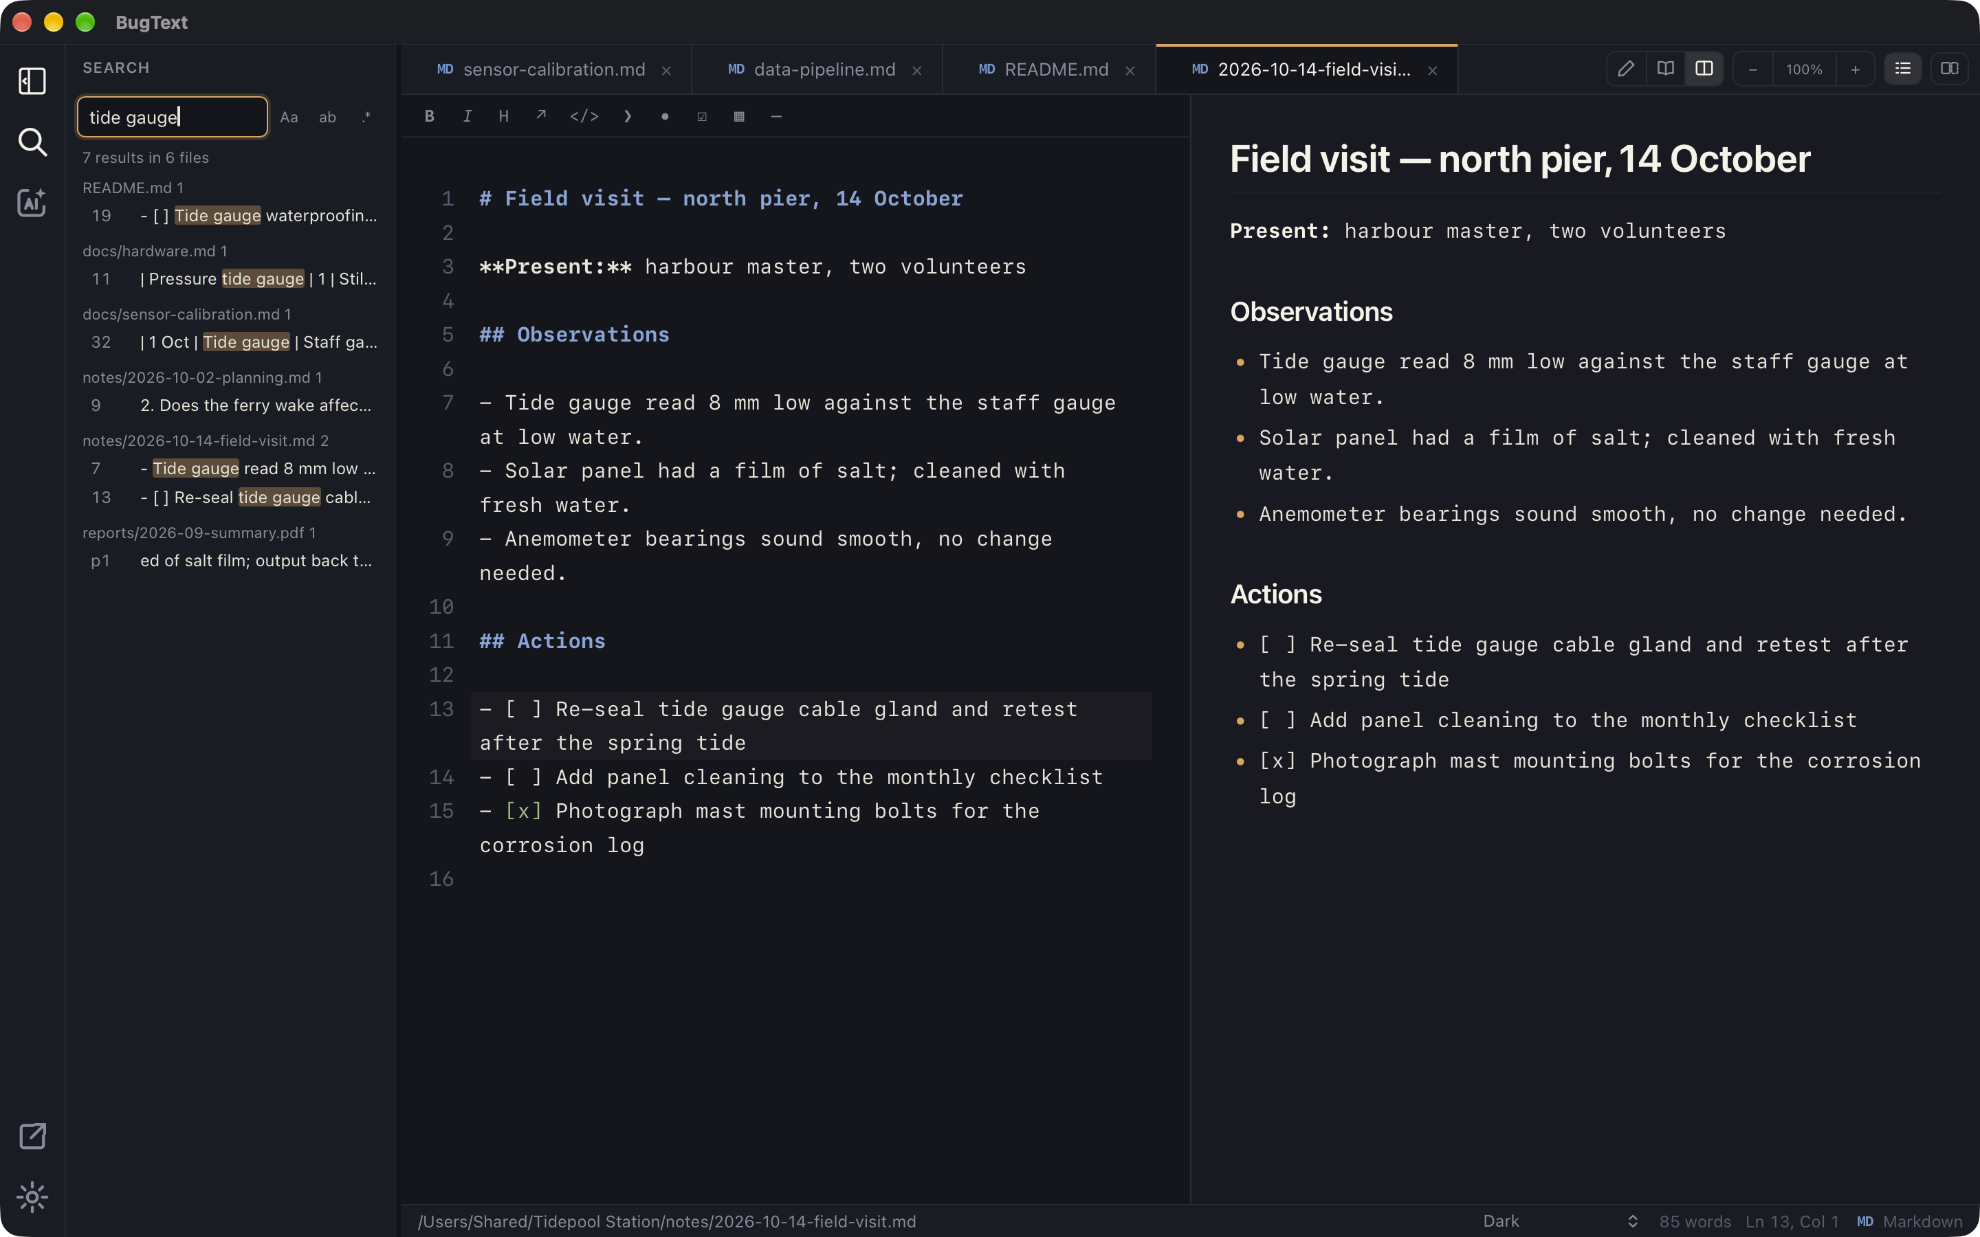Apply bold formatting from toolbar
Screen dimensions: 1980x1237
[430, 116]
